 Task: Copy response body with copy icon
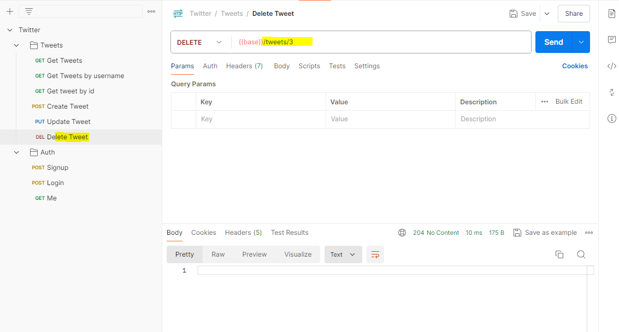click(559, 254)
